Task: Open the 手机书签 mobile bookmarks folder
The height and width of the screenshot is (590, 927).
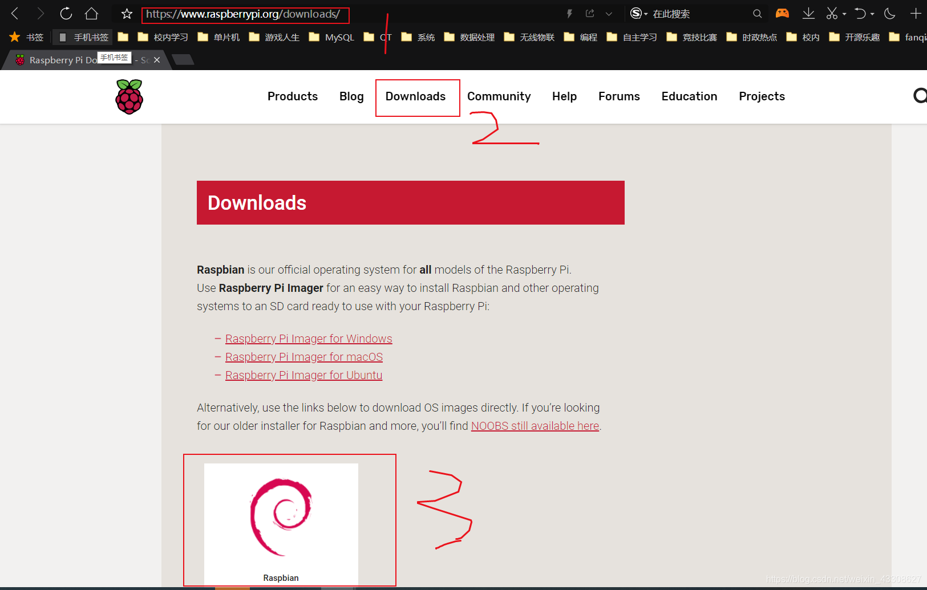Action: [x=83, y=37]
